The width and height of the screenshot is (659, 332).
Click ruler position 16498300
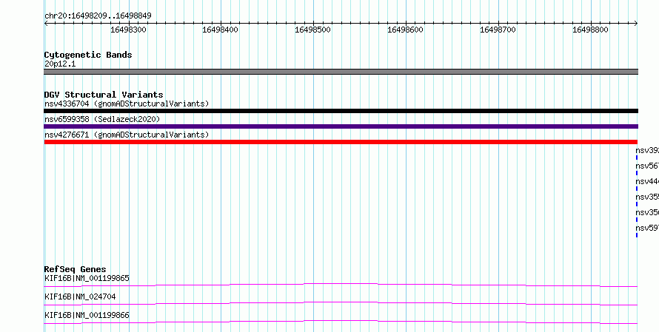(128, 30)
